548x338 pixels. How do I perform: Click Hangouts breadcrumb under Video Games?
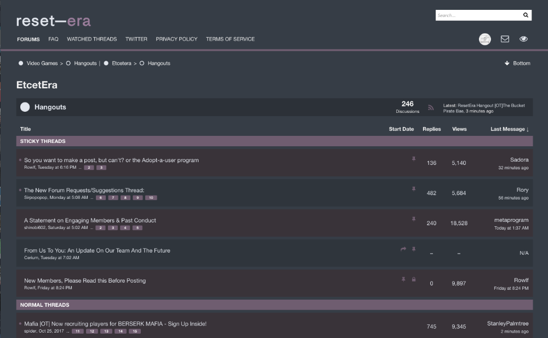click(85, 63)
